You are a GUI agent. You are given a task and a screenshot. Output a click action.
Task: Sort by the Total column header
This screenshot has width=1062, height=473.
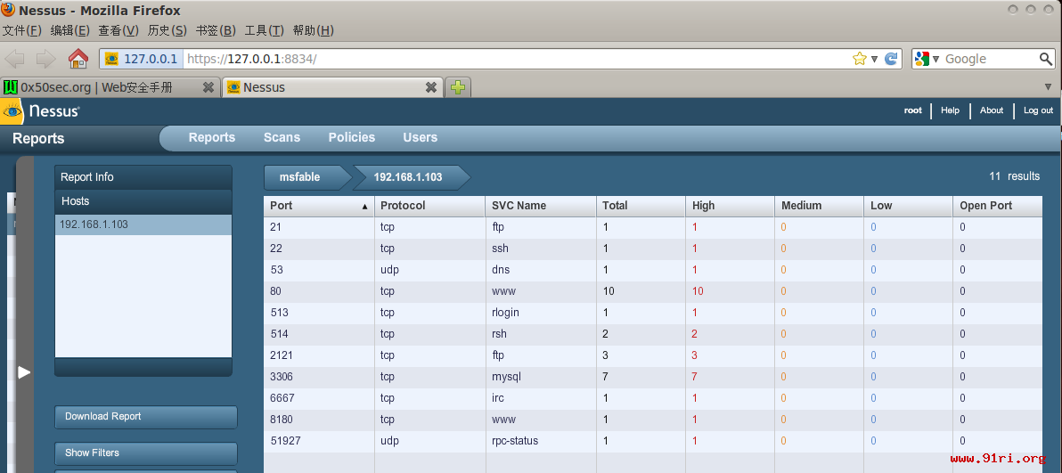(641, 206)
